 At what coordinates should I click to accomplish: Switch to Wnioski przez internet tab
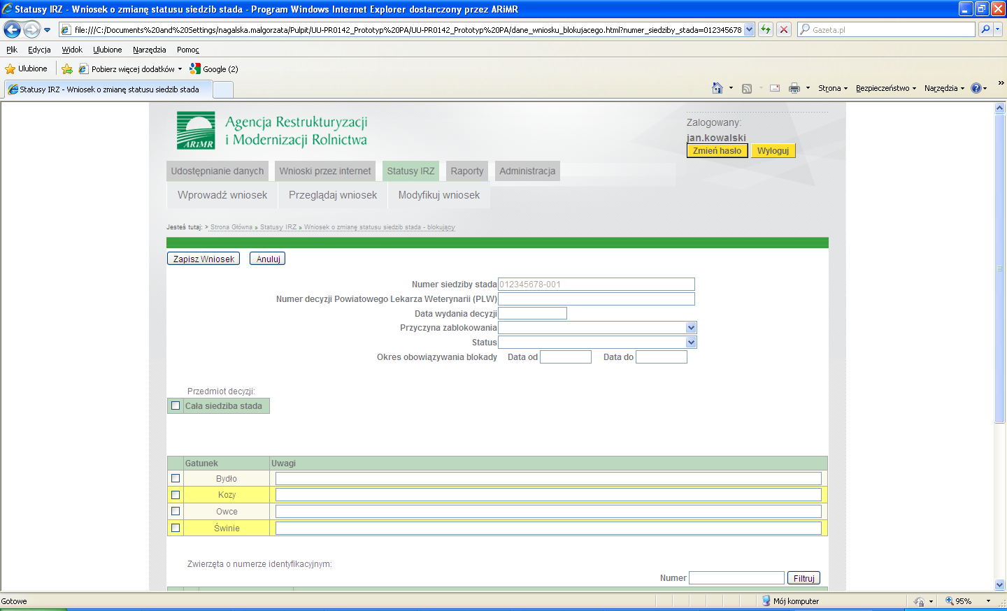coord(325,171)
